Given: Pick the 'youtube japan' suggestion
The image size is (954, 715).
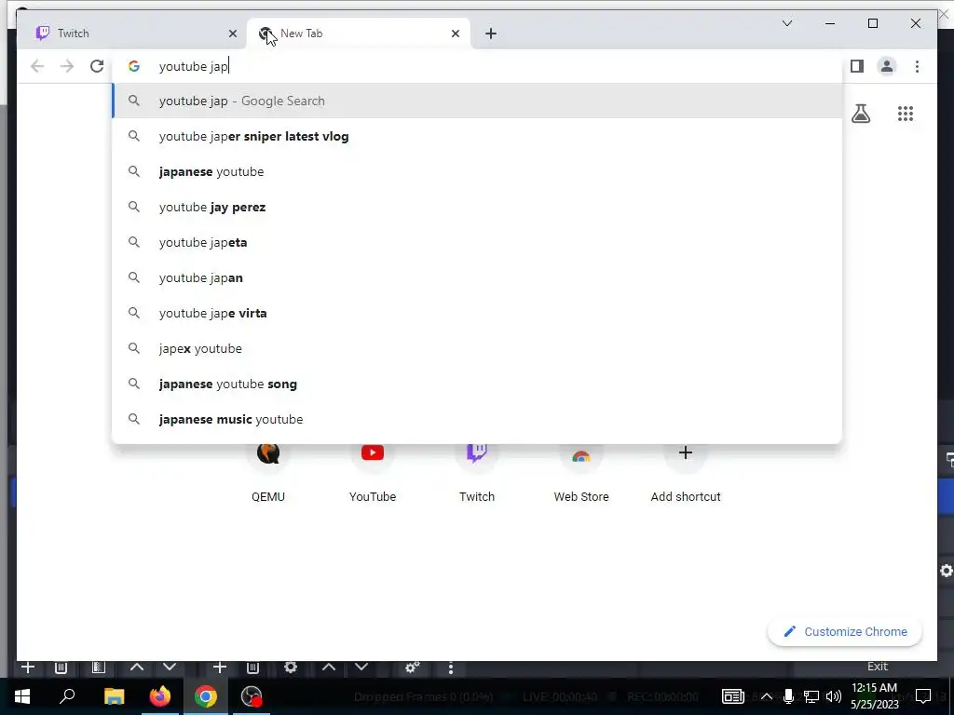Looking at the screenshot, I should coord(477,277).
